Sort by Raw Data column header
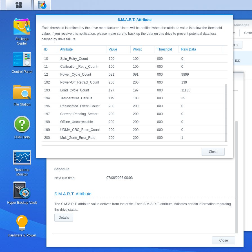This screenshot has height=252, width=252. coord(201,49)
